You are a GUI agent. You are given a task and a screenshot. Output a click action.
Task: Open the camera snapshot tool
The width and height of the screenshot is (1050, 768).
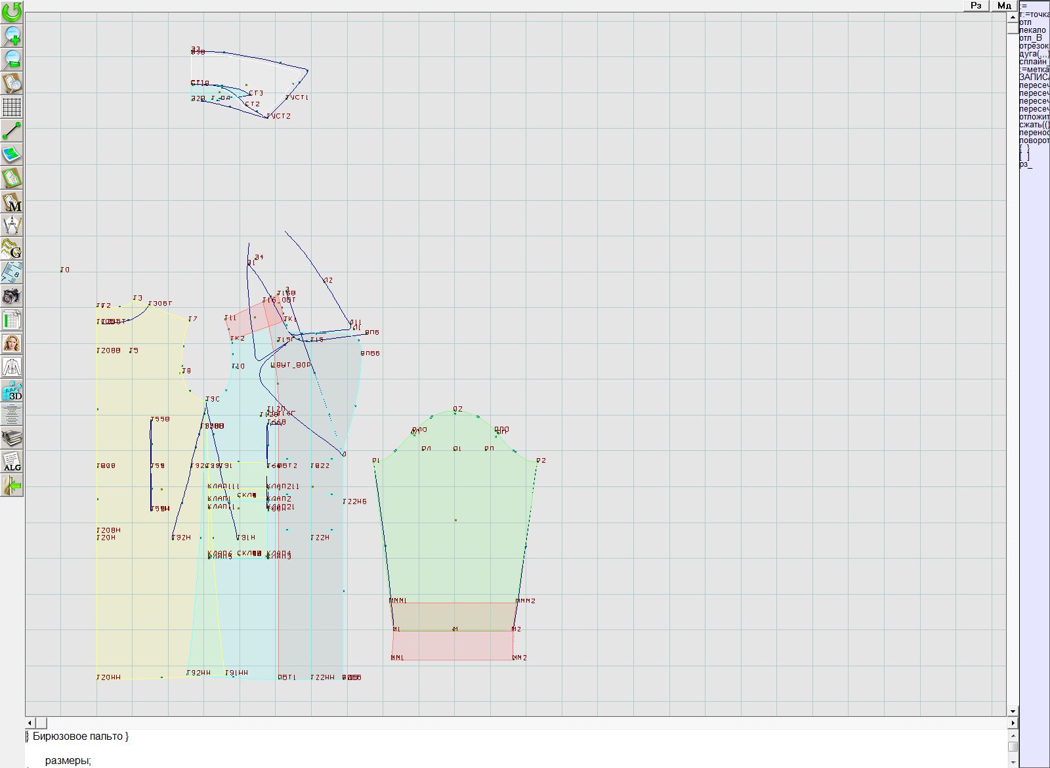[x=12, y=296]
